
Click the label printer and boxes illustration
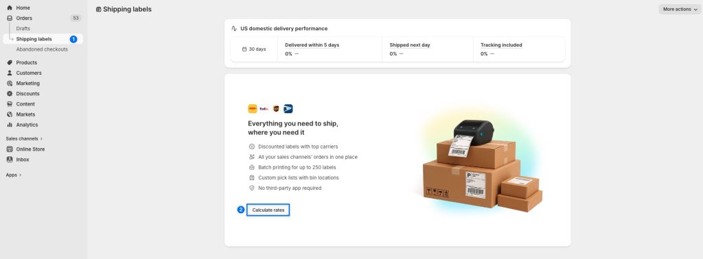pos(482,166)
